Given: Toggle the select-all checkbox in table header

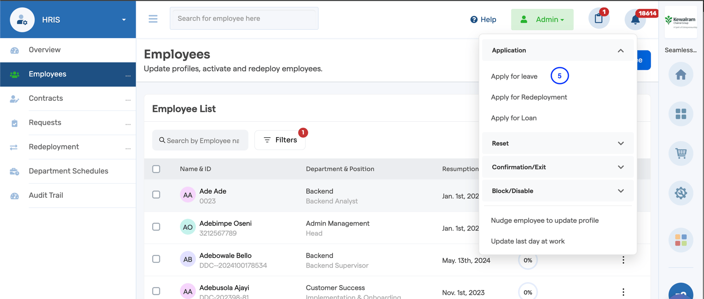Looking at the screenshot, I should pos(156,169).
